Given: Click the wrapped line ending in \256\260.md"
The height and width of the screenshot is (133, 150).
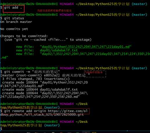Looking at the screenshot, I should [x=40, y=97].
